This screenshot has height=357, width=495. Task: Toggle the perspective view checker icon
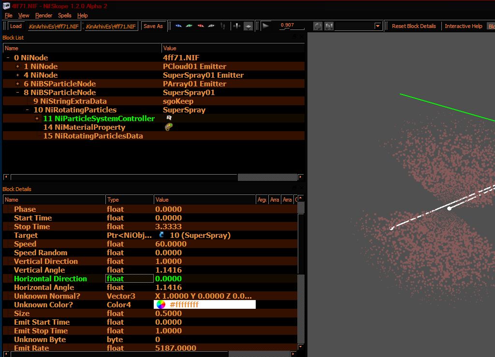pos(248,26)
